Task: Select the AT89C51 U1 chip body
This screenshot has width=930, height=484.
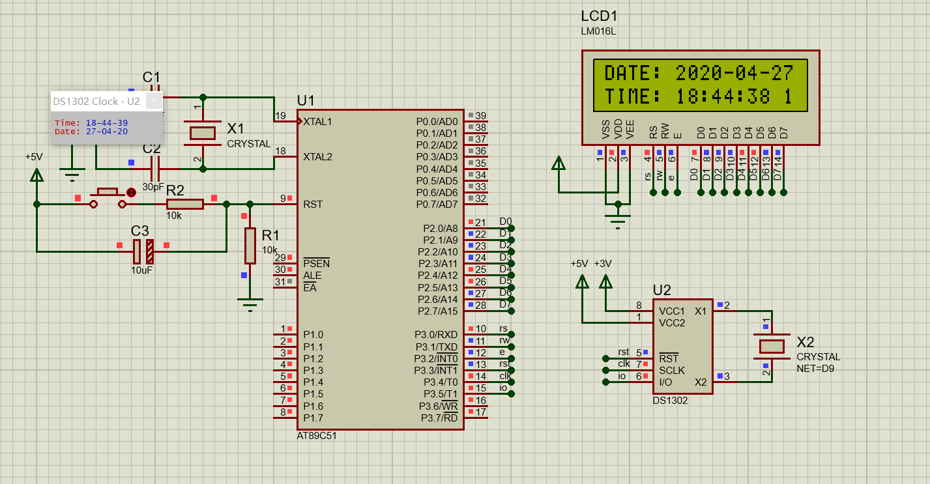Action: coord(381,270)
